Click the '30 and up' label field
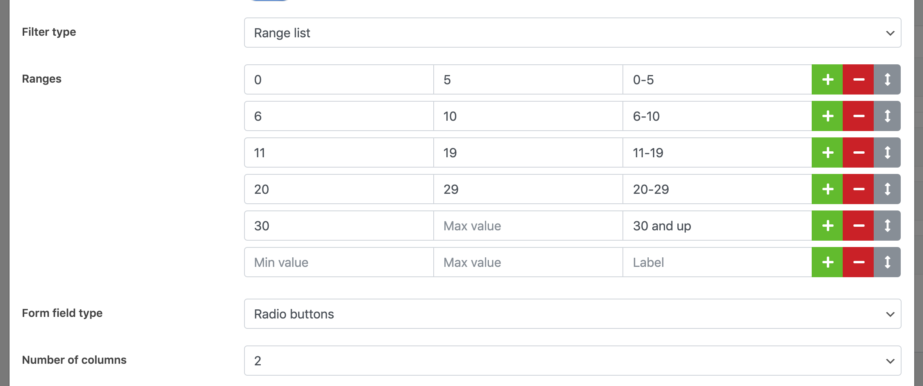 717,226
